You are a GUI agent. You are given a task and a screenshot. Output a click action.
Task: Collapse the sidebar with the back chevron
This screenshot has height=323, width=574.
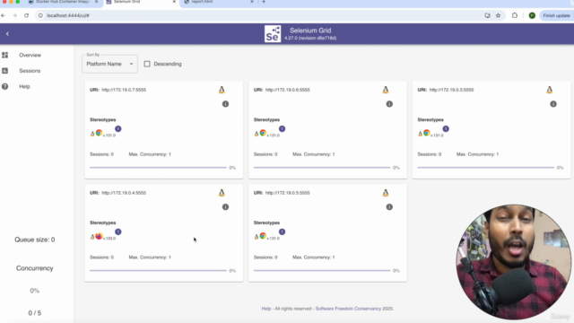pos(7,34)
